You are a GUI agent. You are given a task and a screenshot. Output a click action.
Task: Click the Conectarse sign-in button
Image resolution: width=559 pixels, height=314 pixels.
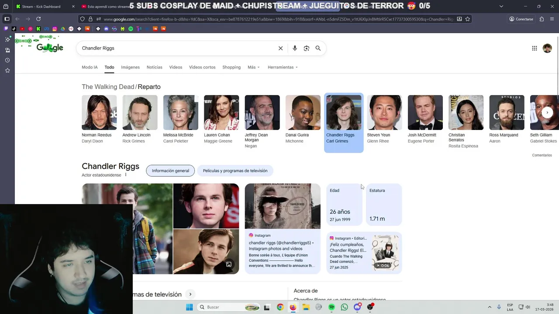[x=521, y=19]
